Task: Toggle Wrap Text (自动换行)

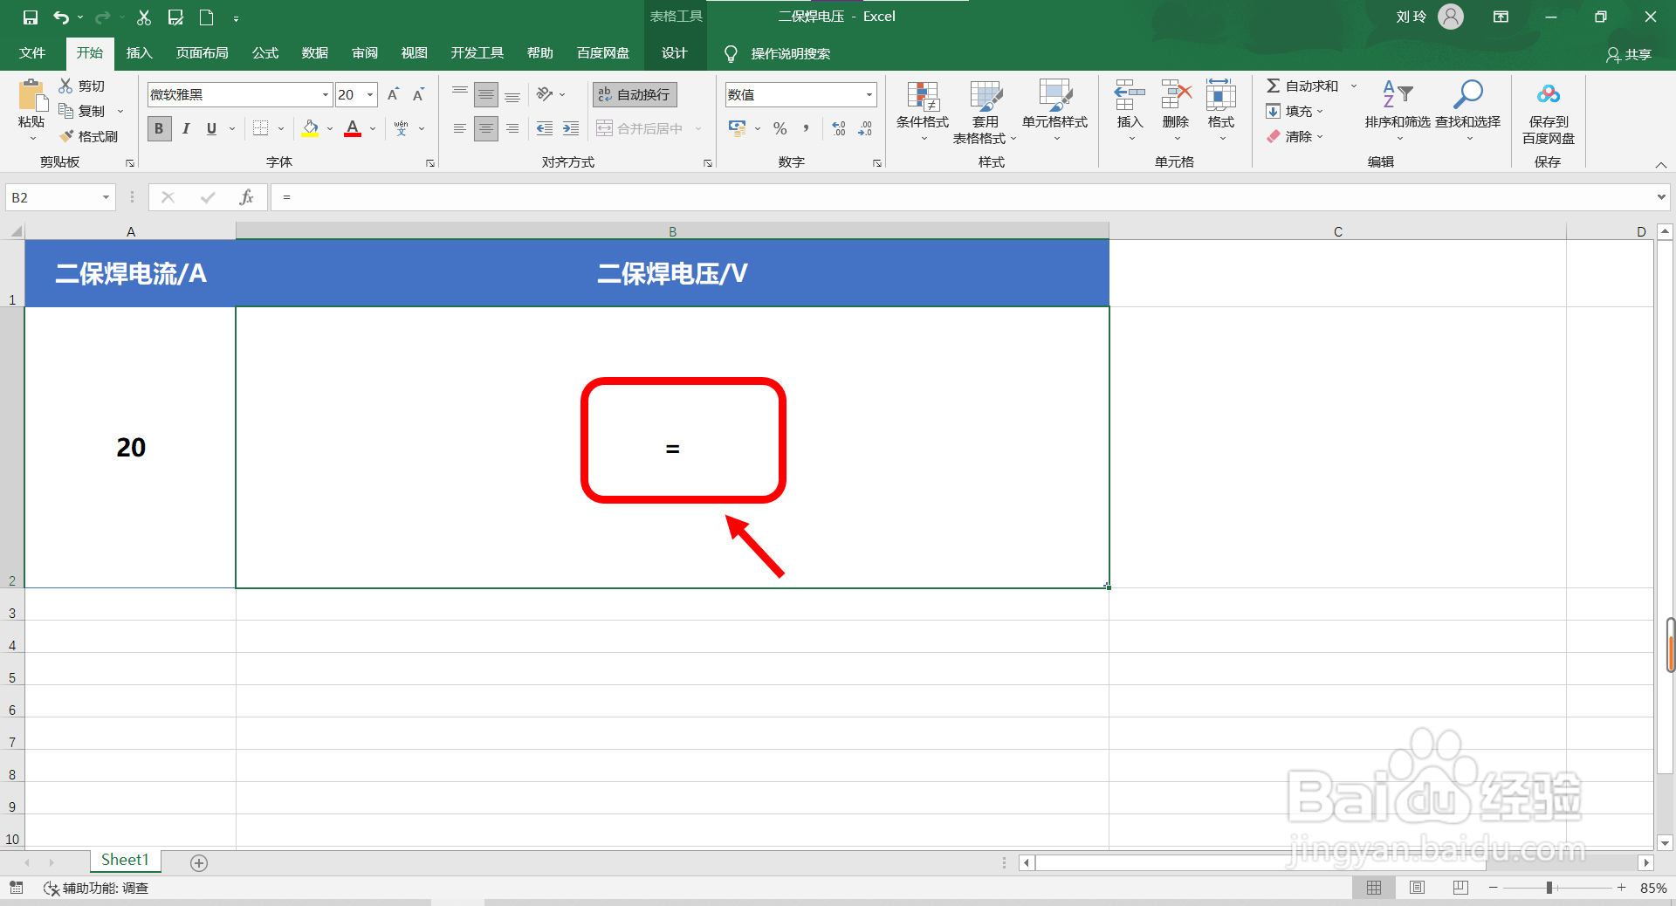Action: click(635, 94)
